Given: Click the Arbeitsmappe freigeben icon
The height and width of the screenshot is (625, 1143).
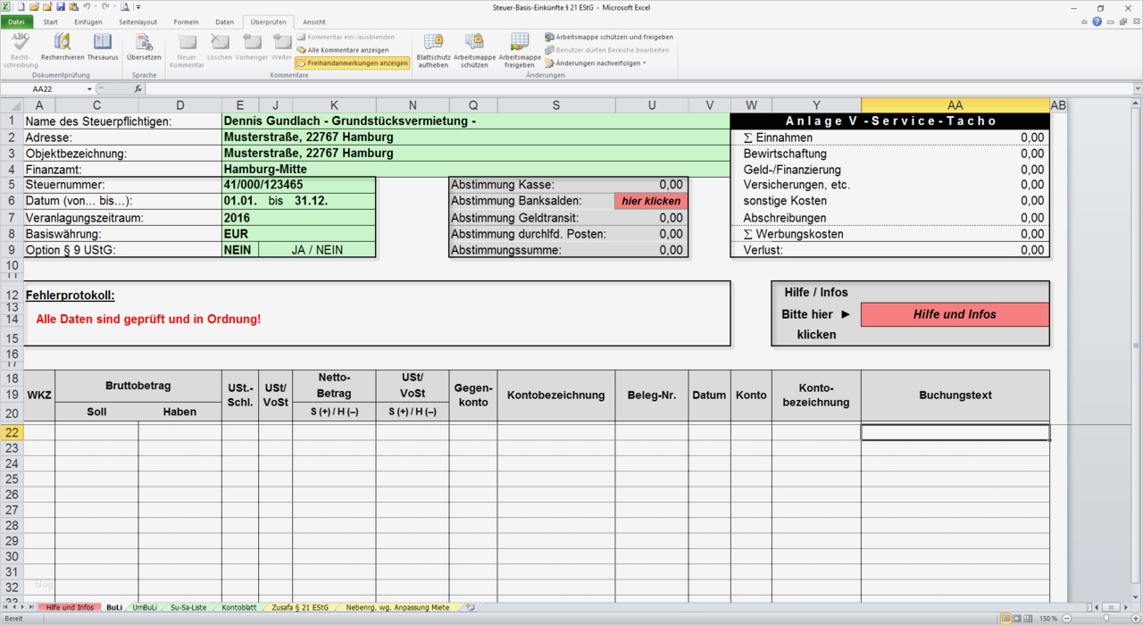Looking at the screenshot, I should click(x=519, y=49).
